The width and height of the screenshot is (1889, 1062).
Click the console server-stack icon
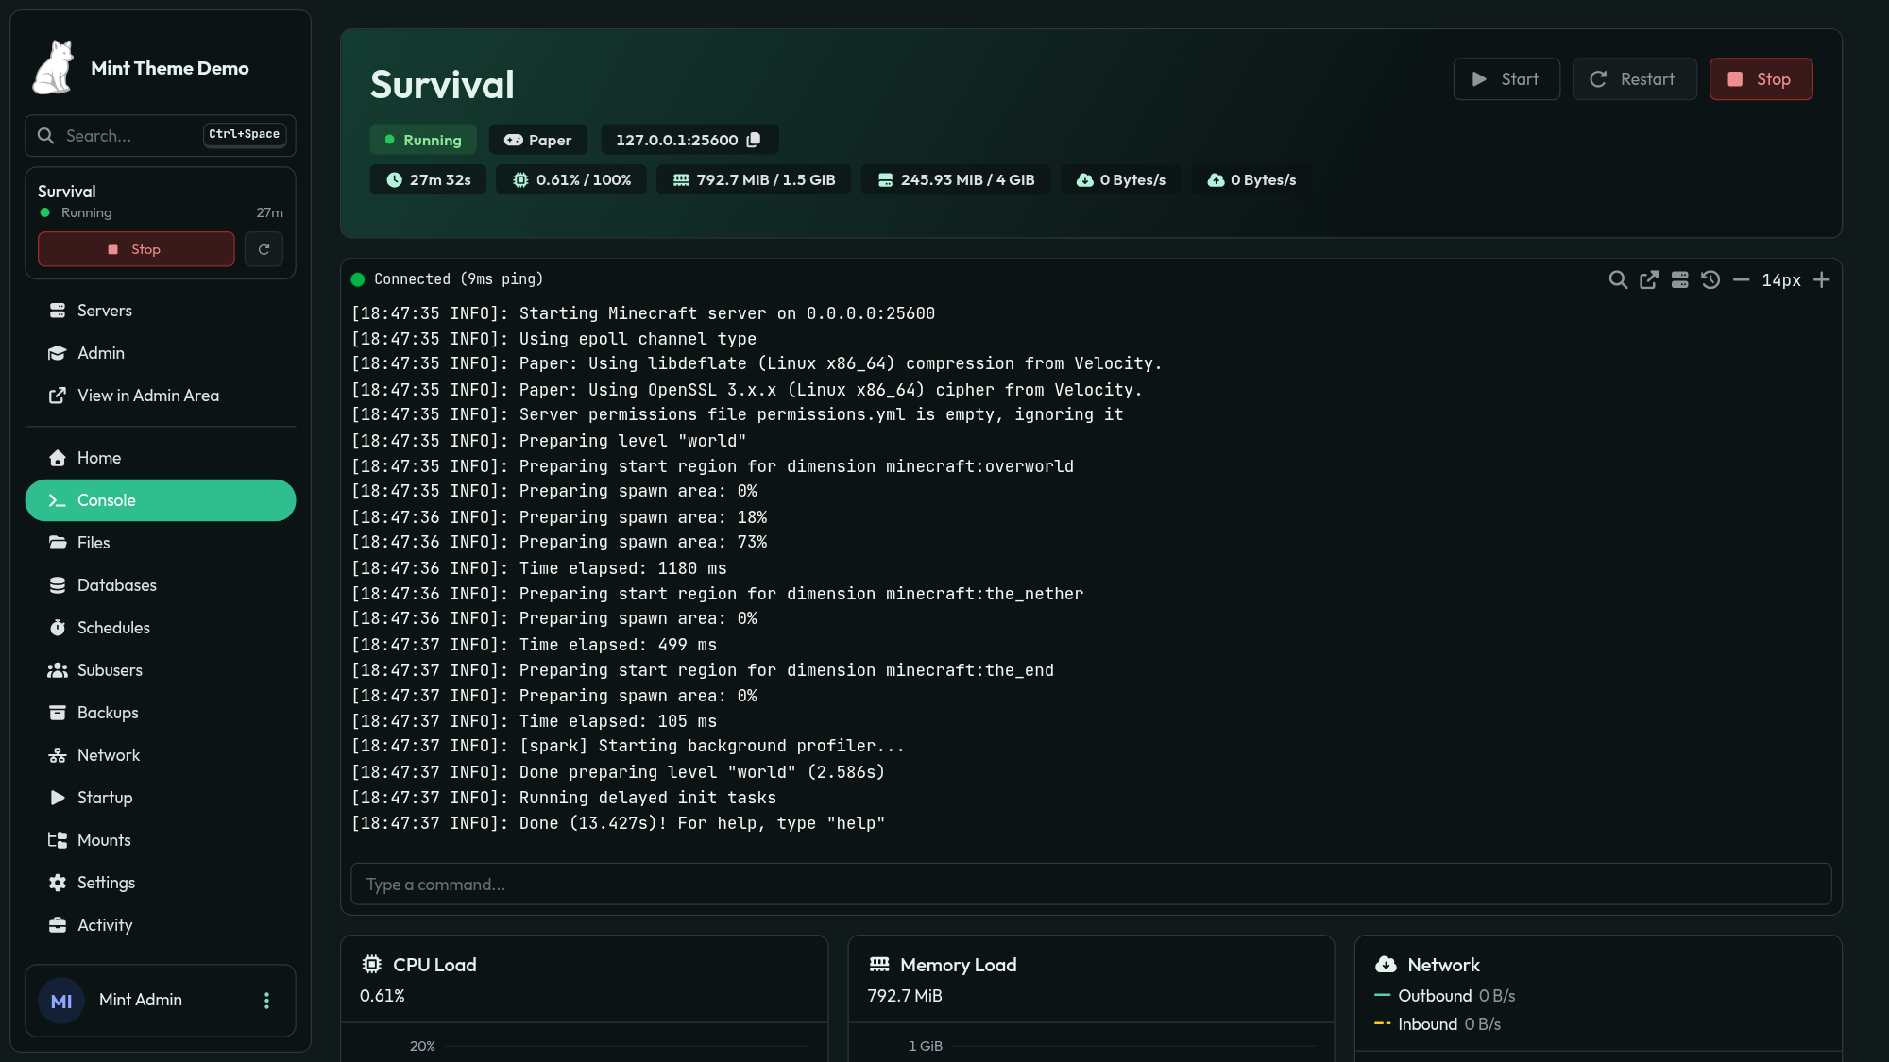click(1679, 279)
